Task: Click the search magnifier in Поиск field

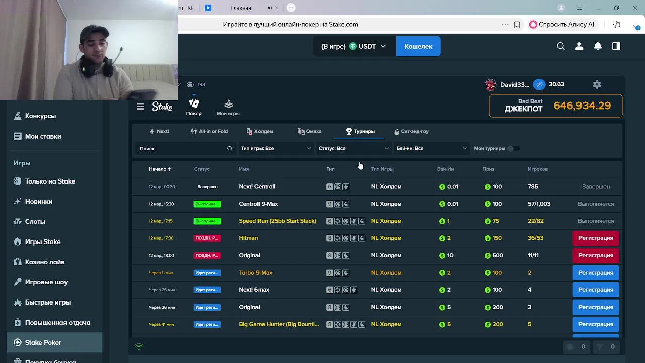Action: click(230, 148)
